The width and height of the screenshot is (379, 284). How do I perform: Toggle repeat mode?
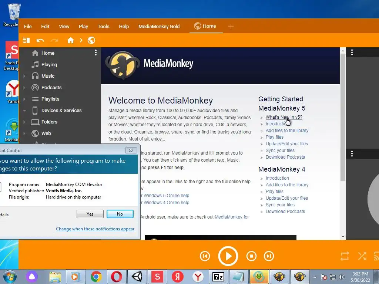pos(345,256)
